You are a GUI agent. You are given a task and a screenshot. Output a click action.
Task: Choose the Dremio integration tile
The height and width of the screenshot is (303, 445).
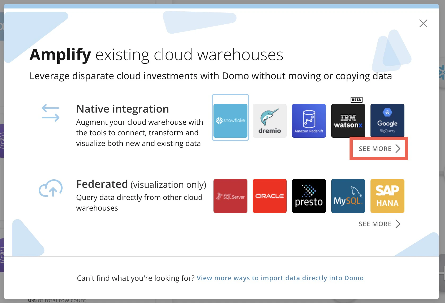coord(270,121)
